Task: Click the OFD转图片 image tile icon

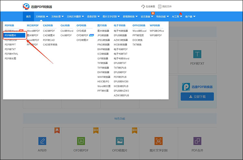Action: point(120,141)
